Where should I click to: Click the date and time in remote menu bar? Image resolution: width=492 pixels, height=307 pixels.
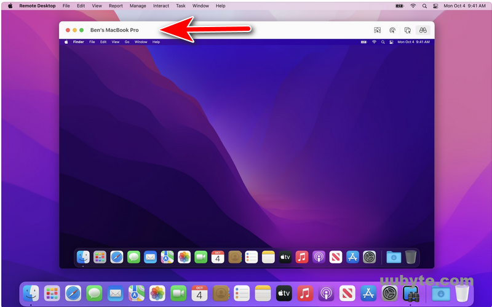coord(413,42)
